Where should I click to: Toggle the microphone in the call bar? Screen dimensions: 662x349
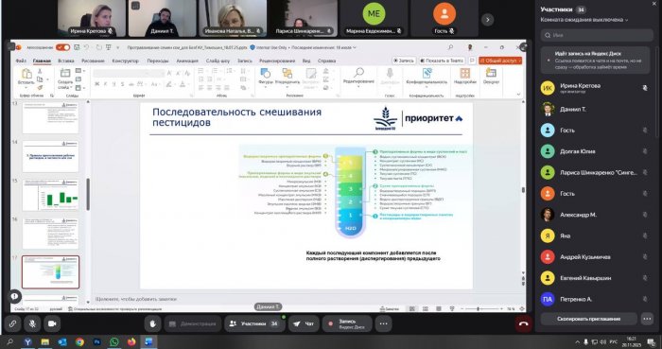click(32, 323)
